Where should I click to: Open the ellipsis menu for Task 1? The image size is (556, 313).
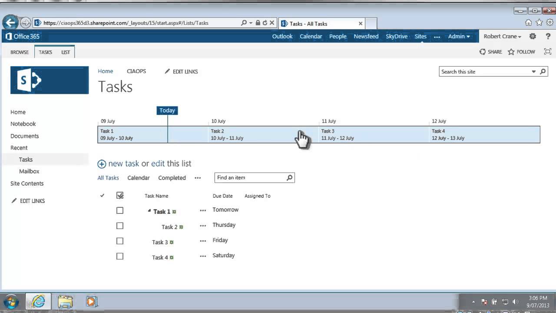coord(203,210)
